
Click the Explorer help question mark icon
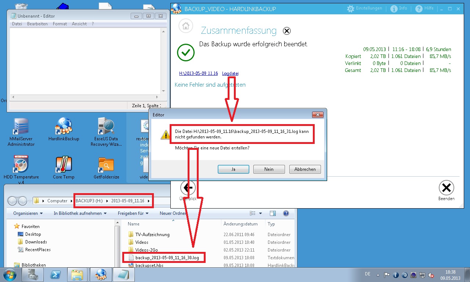286,213
